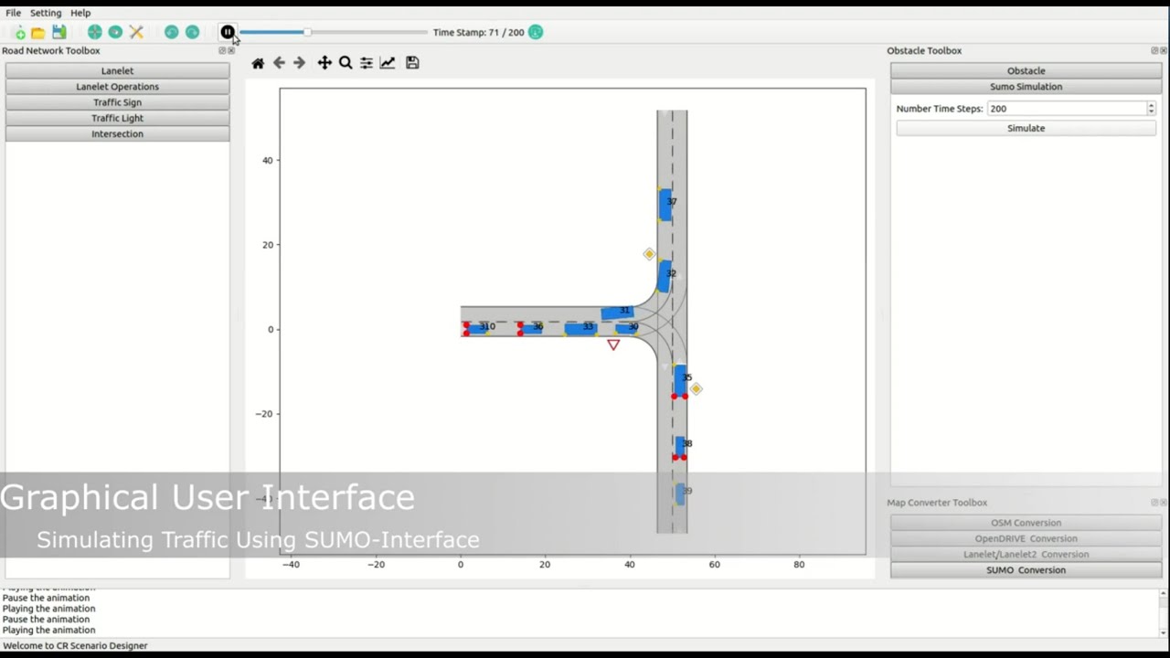Create a new scenario file
The image size is (1170, 658).
pyautogui.click(x=19, y=33)
